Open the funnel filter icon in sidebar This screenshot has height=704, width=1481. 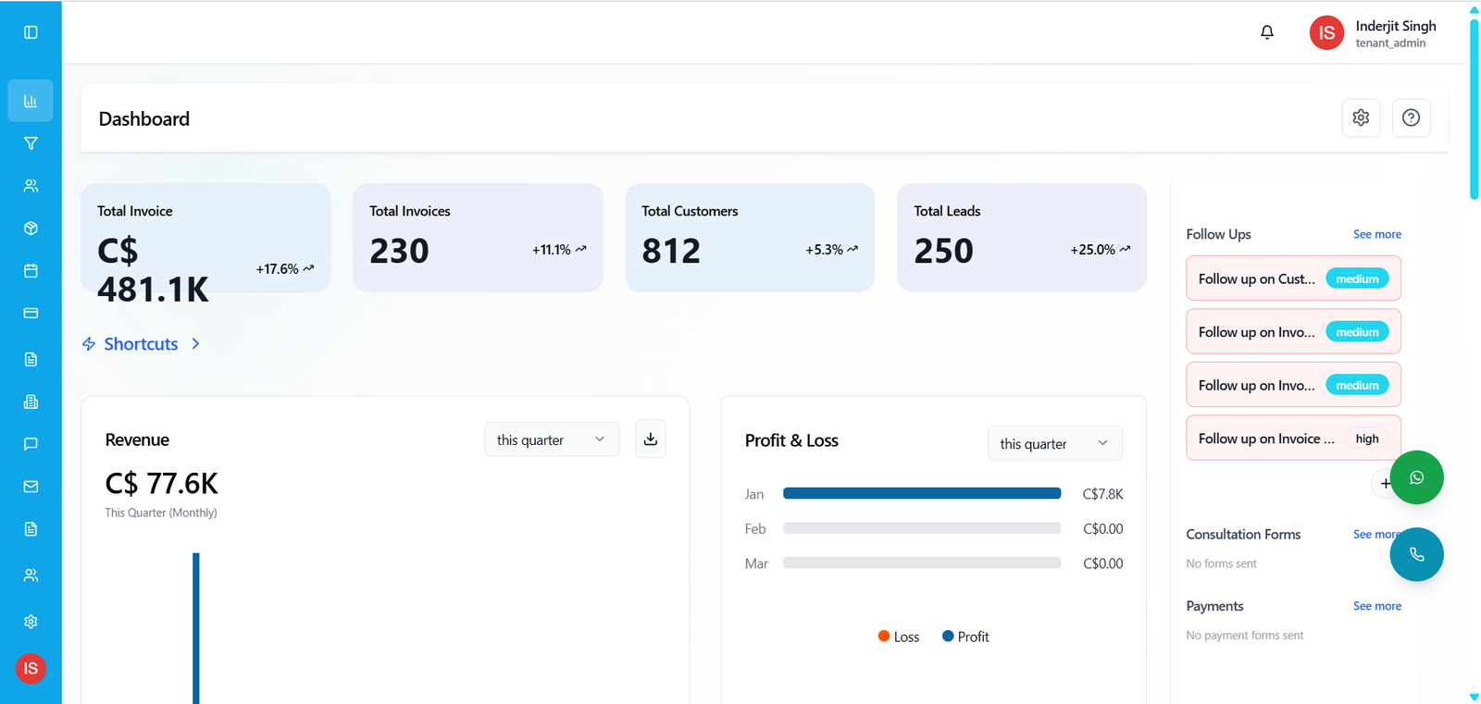pyautogui.click(x=31, y=143)
